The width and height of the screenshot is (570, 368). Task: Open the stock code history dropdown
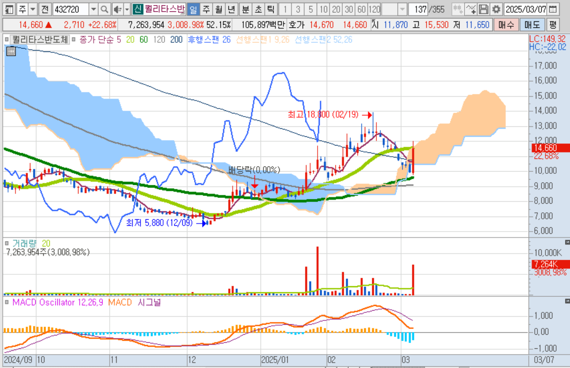(94, 9)
